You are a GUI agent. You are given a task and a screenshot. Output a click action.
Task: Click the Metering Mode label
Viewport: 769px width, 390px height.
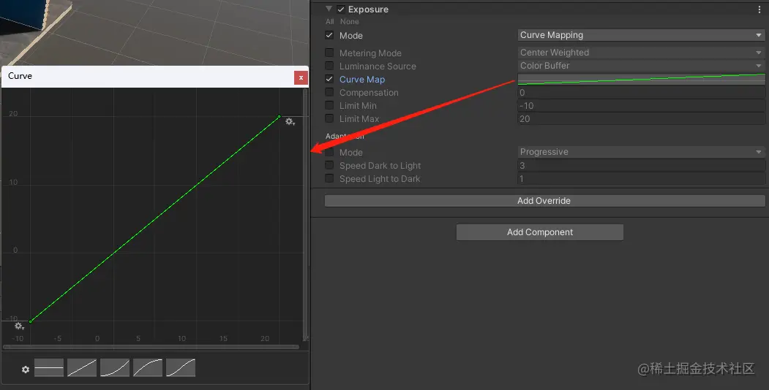click(x=370, y=53)
